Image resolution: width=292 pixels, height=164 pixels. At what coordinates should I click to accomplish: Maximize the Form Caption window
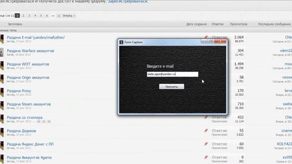(x=211, y=41)
